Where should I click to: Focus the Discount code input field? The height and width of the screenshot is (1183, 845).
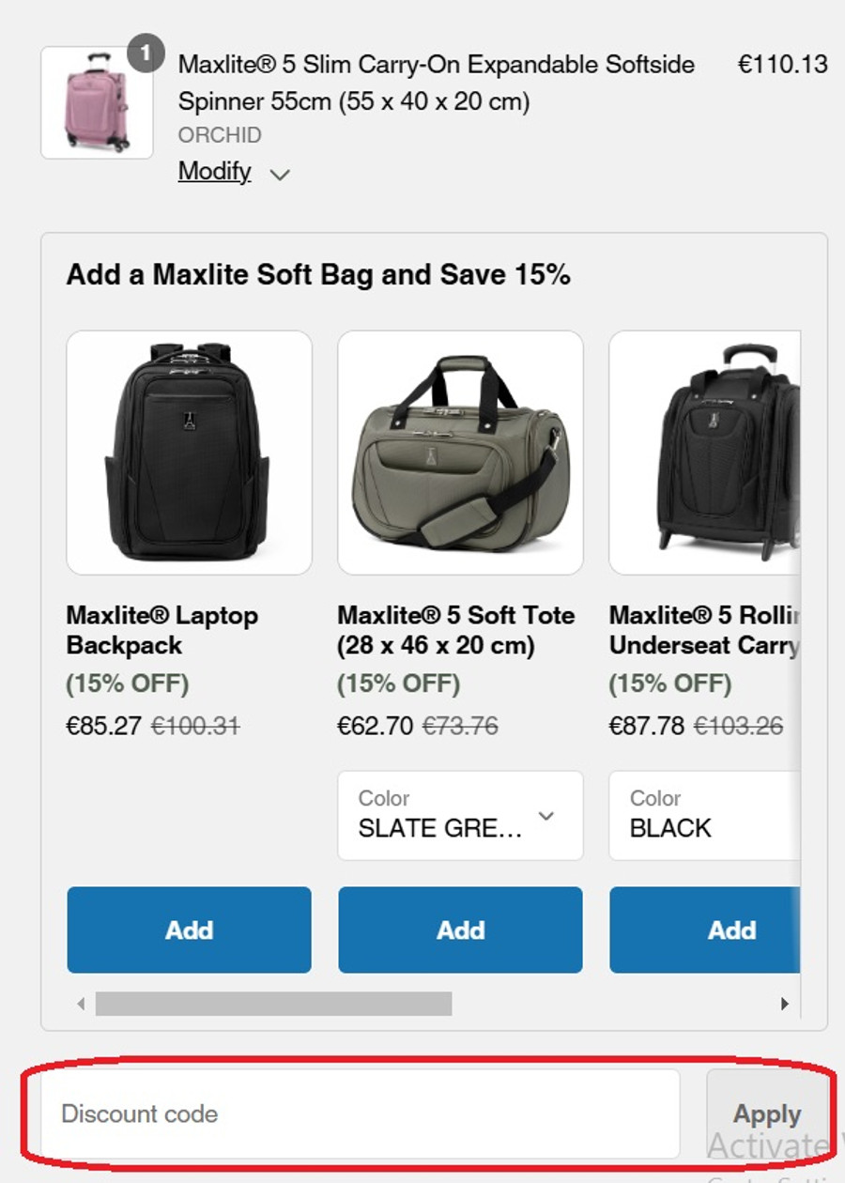pyautogui.click(x=360, y=1114)
